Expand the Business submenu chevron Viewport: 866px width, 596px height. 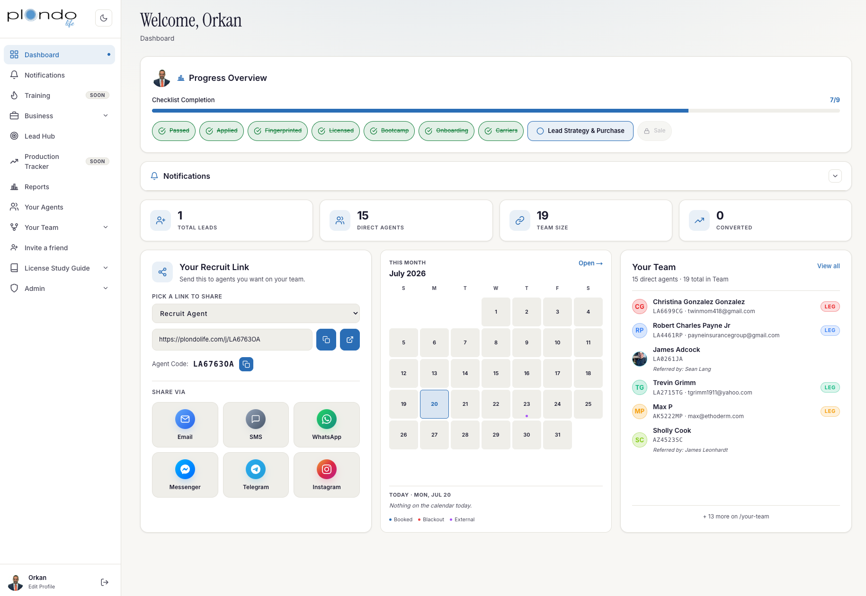coord(106,115)
